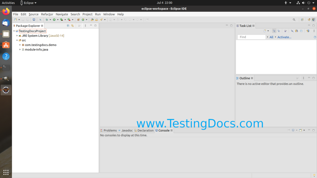Click New Task icon in Task List
This screenshot has height=178, width=317.
[265, 31]
